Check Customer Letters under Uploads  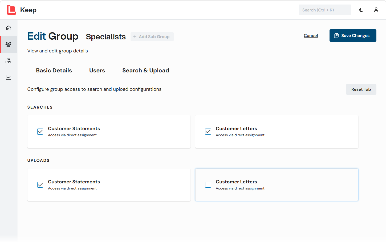[x=208, y=185]
